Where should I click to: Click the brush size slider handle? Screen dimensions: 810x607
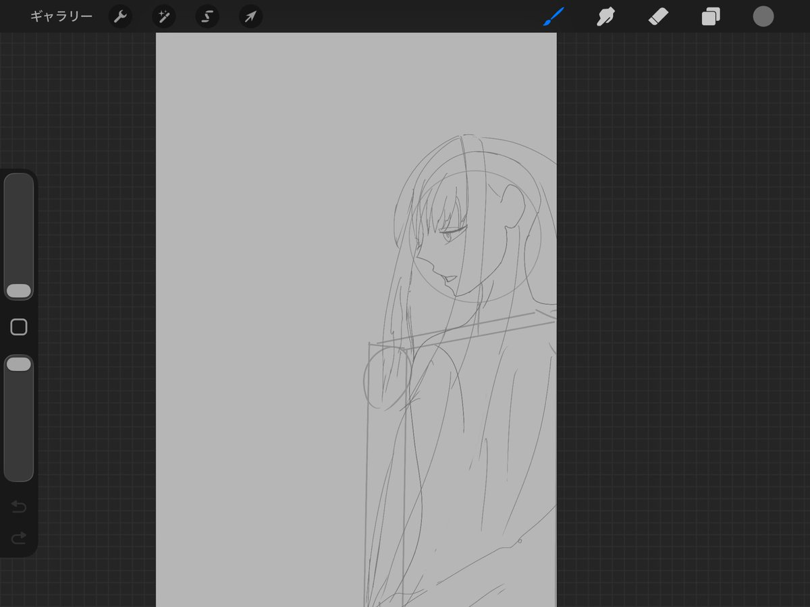tap(19, 291)
